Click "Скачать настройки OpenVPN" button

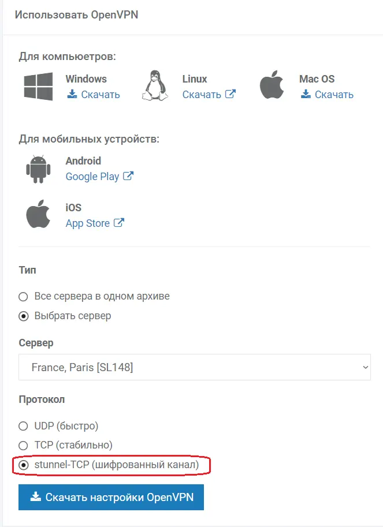click(x=111, y=497)
